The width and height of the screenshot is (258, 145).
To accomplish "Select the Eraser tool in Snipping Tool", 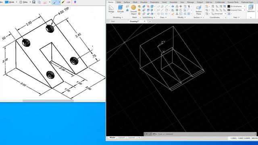I will click(x=69, y=2).
